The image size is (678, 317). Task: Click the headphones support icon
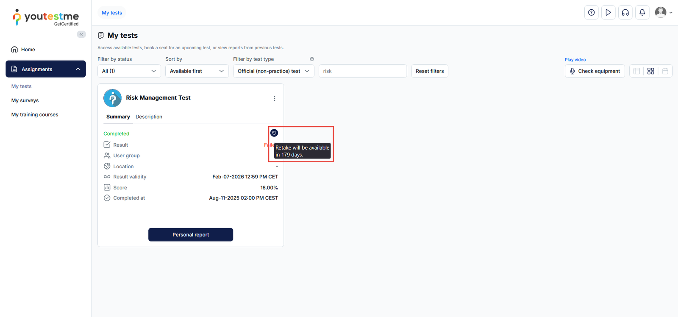pos(625,13)
